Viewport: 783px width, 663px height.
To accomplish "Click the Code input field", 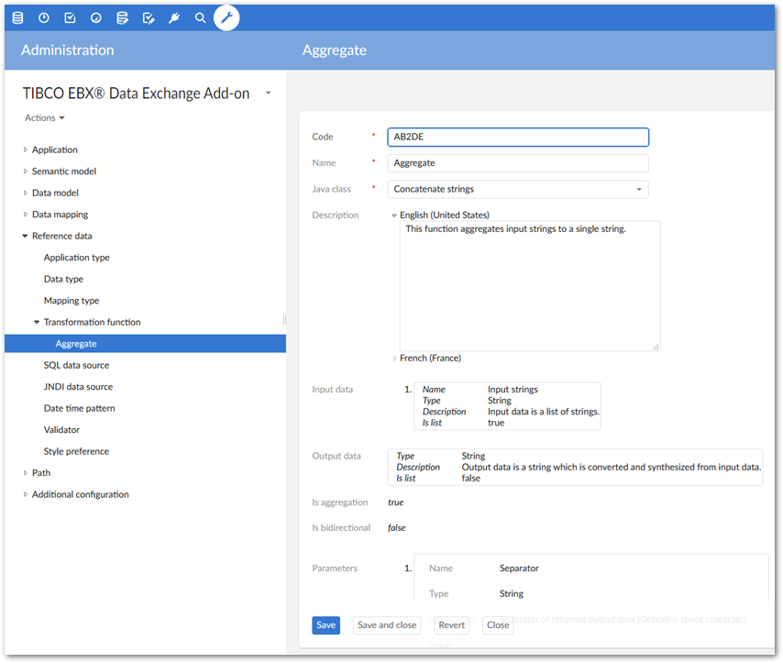I will [518, 137].
